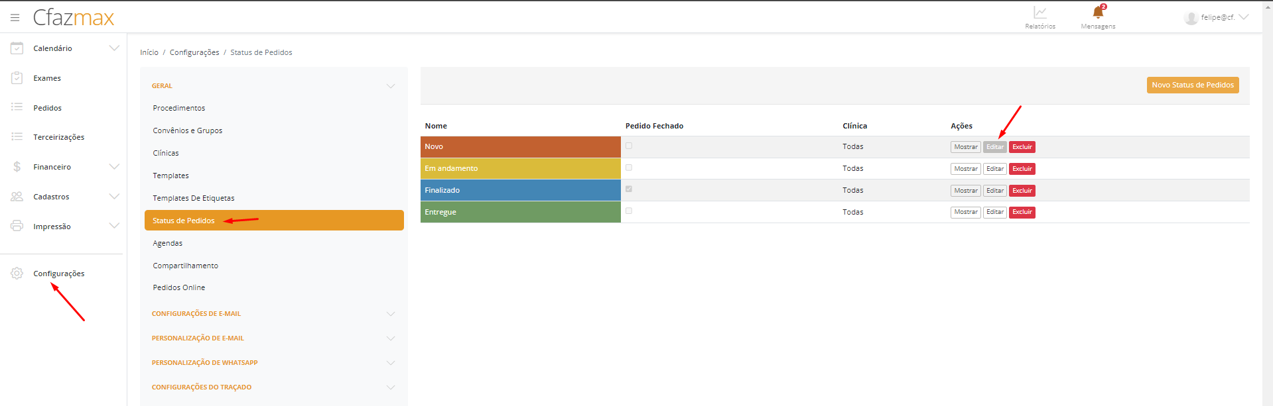
Task: Click Mostrar for Entregue status
Action: (x=966, y=212)
